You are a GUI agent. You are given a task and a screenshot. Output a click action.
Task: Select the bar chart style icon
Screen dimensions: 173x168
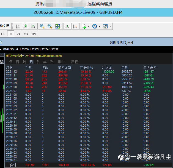tap(17, 26)
